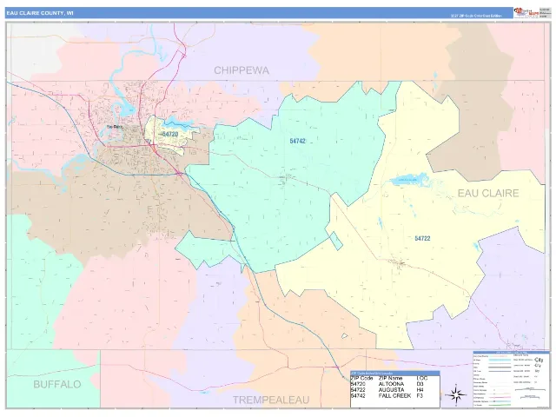The image size is (556, 417).
Task: Click the 'ZIP Name' column header
Action: 390,378
